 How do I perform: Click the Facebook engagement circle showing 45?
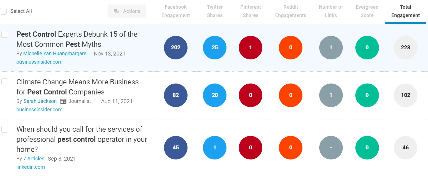point(176,148)
